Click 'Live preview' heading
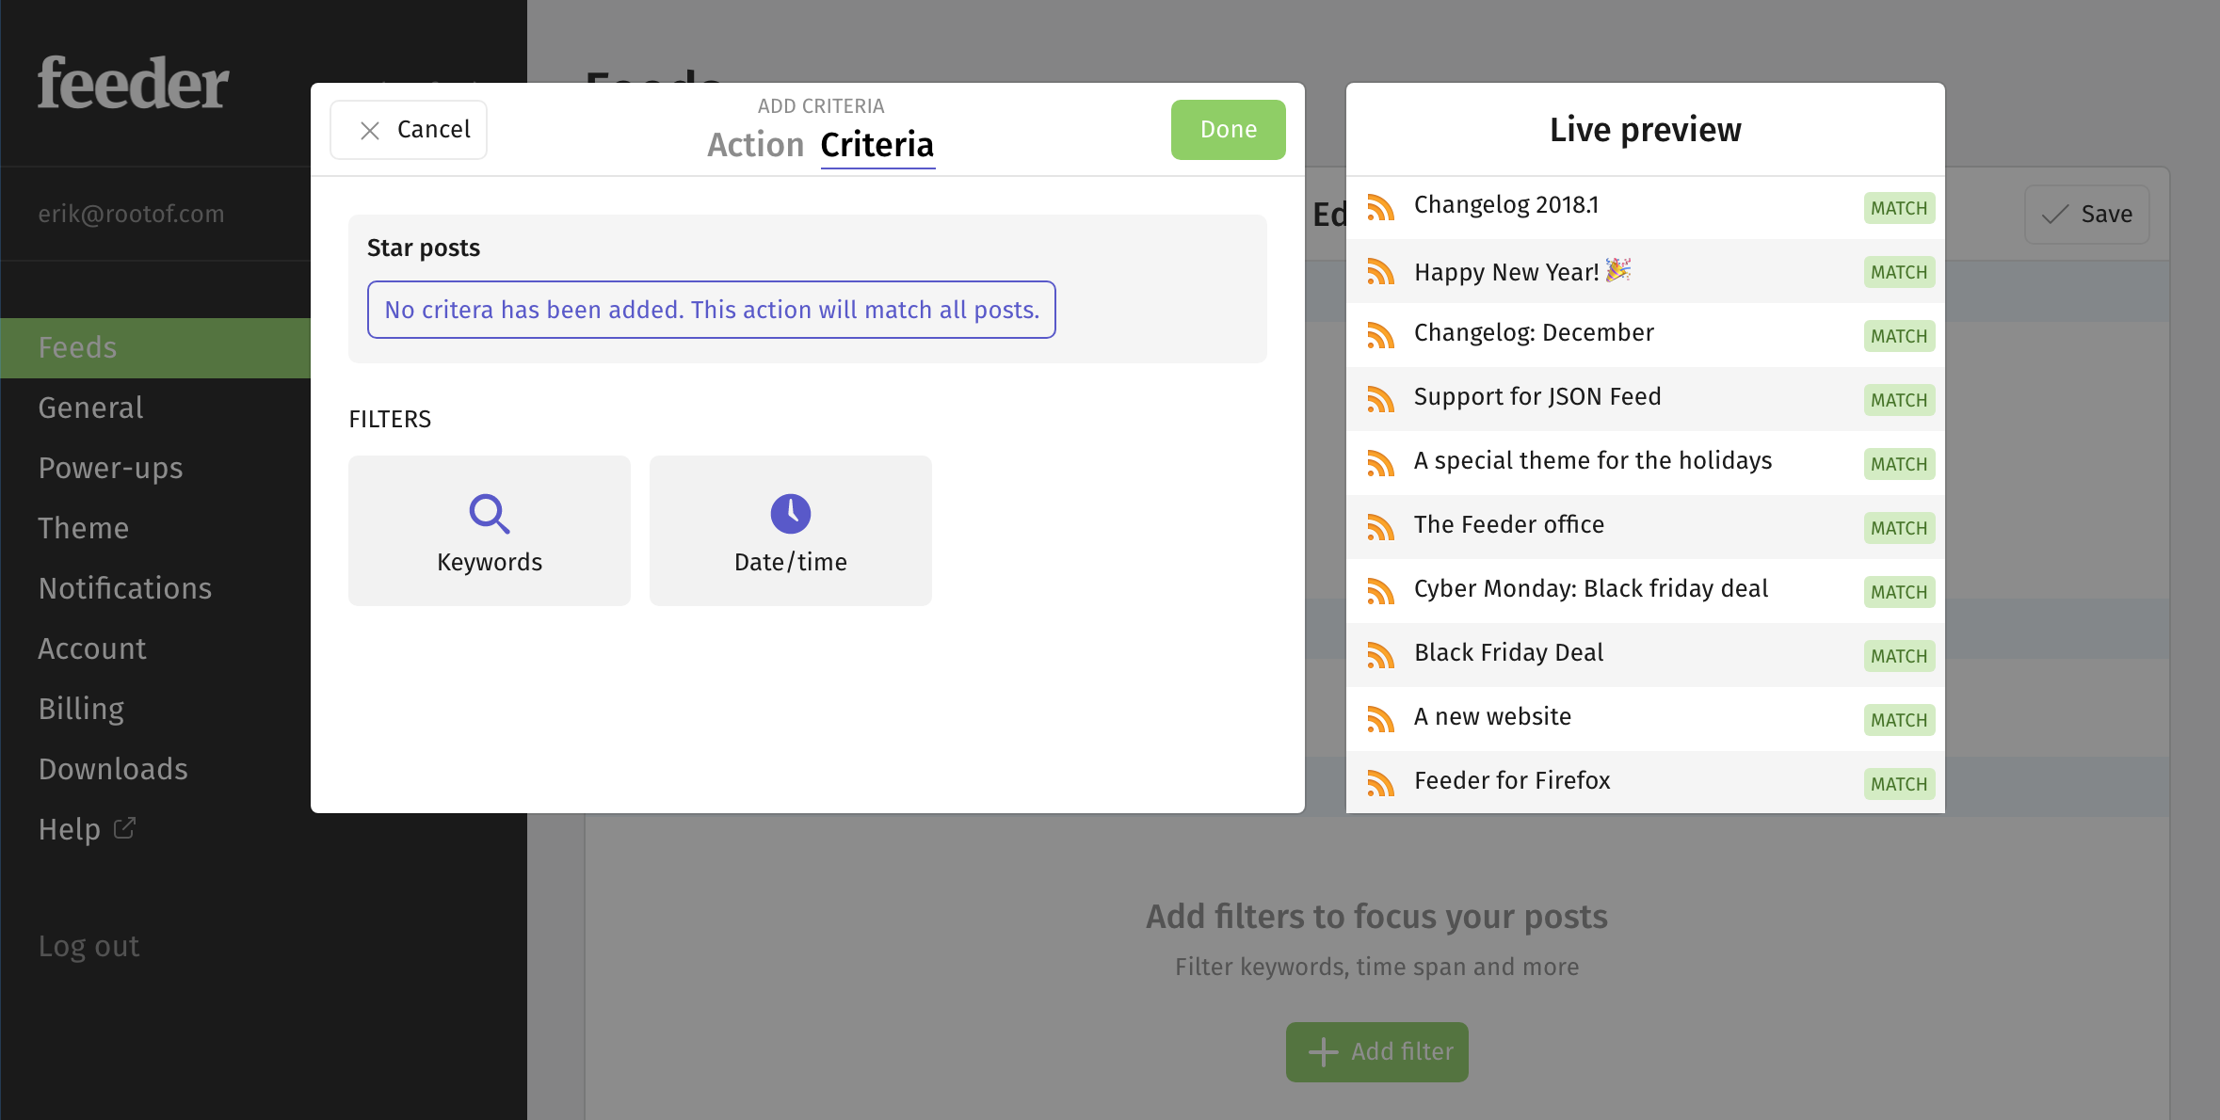2220x1120 pixels. 1646,130
